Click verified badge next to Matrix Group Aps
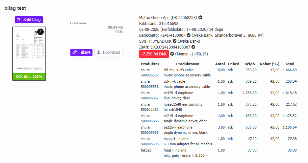The image size is (308, 163). pyautogui.click(x=200, y=17)
